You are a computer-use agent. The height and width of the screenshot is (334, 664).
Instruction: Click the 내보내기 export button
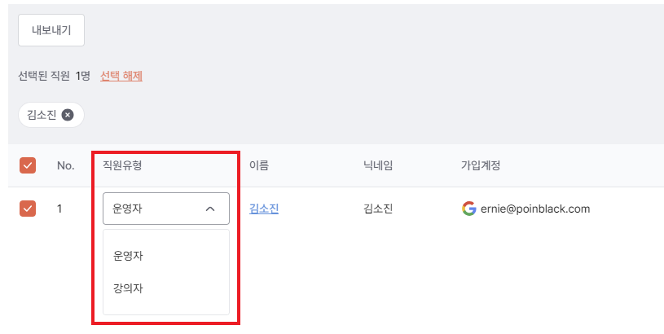[x=51, y=30]
